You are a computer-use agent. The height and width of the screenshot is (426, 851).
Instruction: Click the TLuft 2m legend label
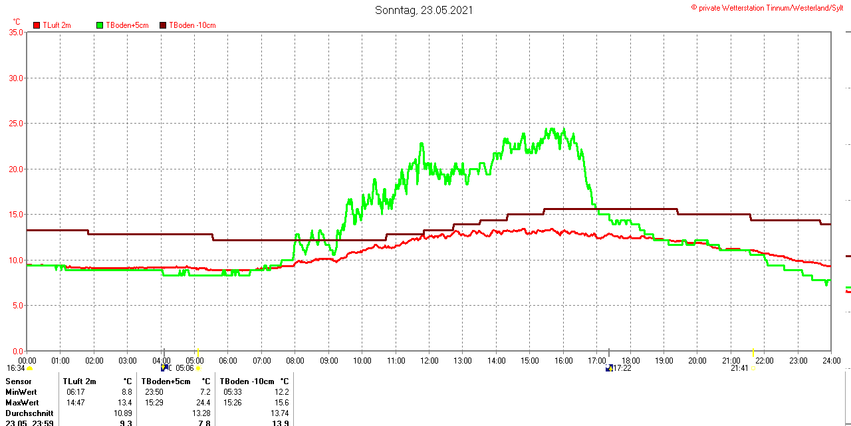tap(57, 25)
